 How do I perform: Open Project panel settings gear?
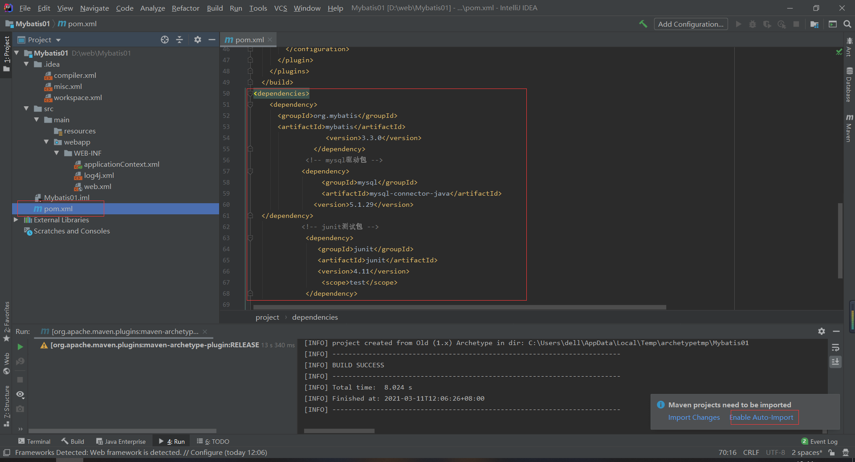coord(198,40)
